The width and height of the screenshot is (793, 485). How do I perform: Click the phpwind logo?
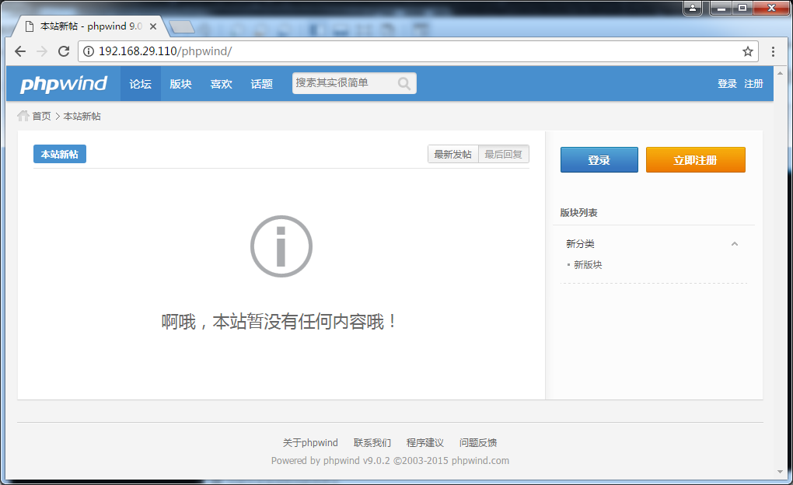[64, 83]
